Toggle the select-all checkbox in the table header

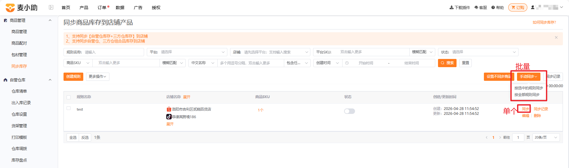(68, 97)
